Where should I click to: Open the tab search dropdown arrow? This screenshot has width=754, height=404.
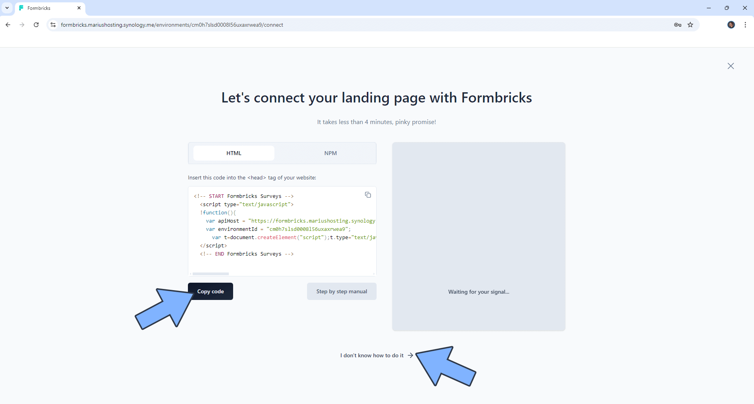7,8
